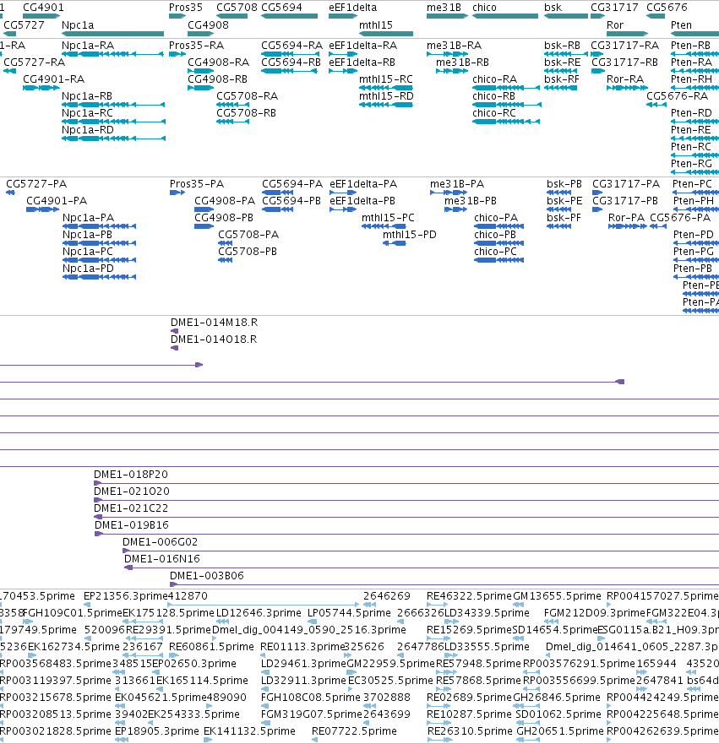Click BAC clone DME1-018P20
The width and height of the screenshot is (719, 744).
click(406, 484)
